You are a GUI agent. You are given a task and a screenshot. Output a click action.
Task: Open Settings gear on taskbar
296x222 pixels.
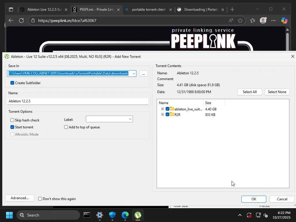(x=99, y=215)
